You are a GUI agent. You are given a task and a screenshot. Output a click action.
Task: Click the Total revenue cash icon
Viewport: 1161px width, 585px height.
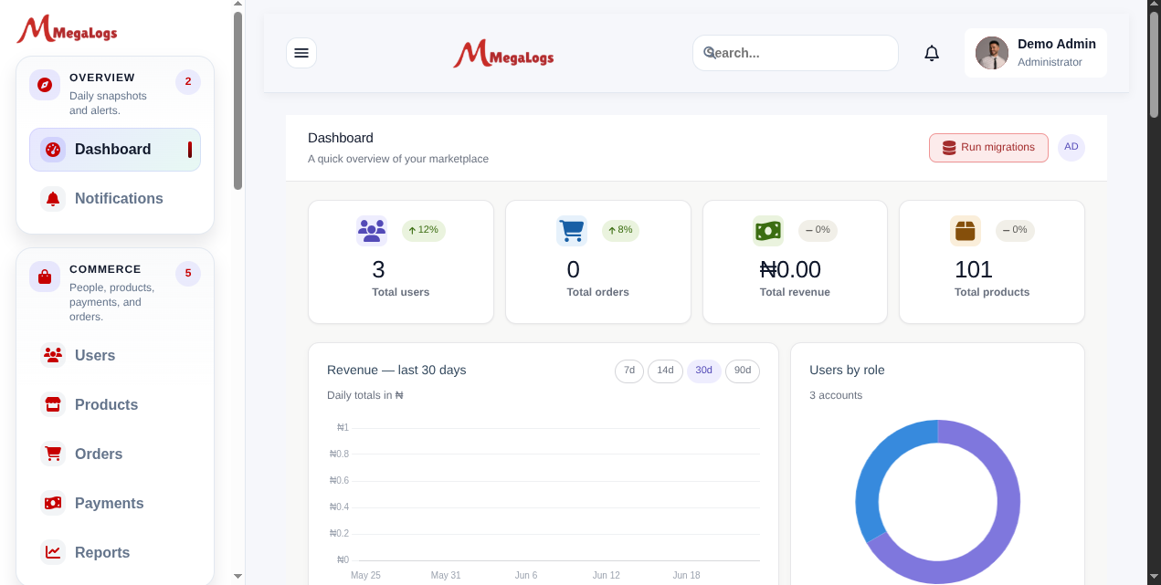pyautogui.click(x=768, y=231)
